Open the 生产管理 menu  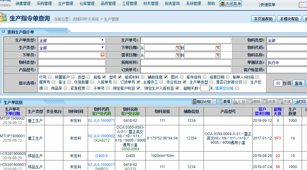point(65,4)
